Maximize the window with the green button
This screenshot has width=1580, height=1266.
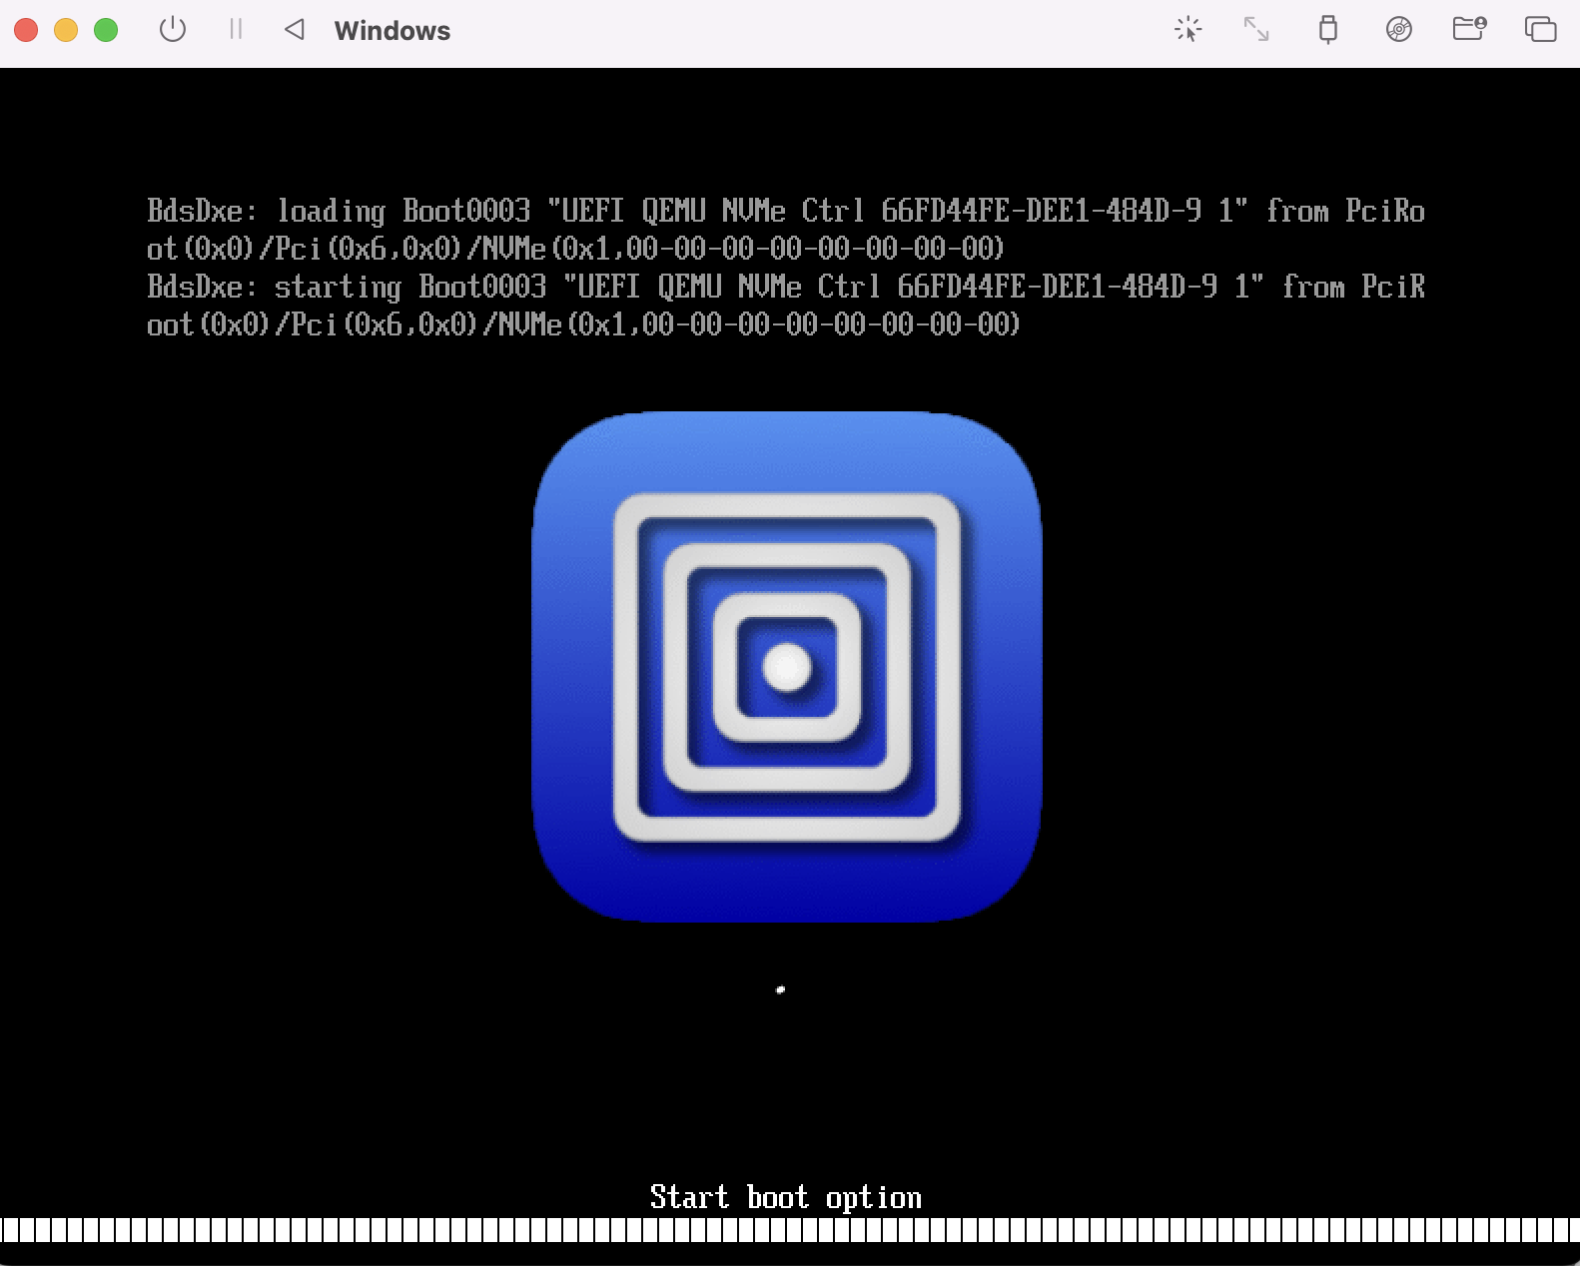[x=106, y=30]
